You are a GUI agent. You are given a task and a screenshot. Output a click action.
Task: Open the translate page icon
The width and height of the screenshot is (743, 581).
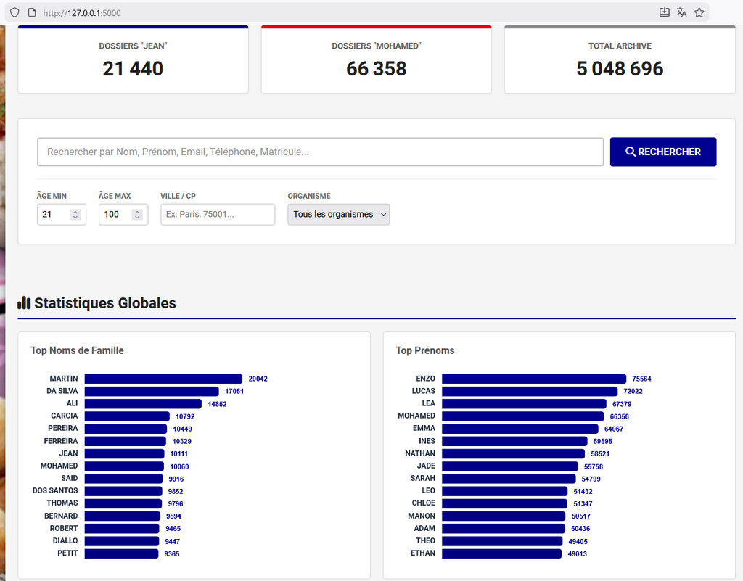pos(681,12)
